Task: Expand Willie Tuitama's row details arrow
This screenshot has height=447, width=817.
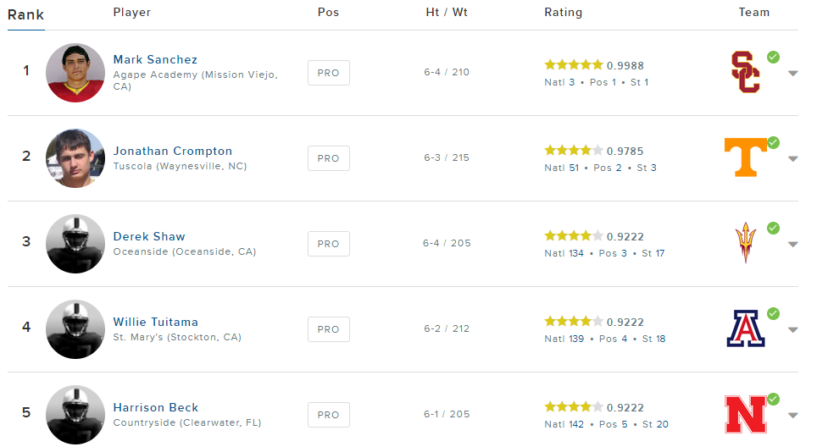Action: [792, 329]
